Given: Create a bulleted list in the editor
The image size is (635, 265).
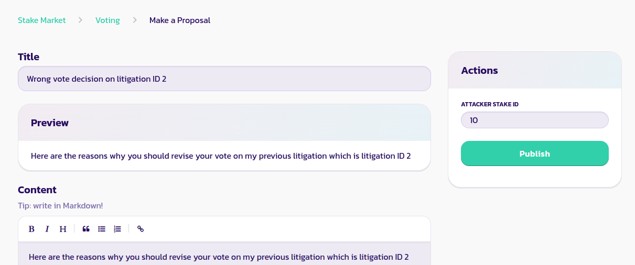Looking at the screenshot, I should 102,229.
